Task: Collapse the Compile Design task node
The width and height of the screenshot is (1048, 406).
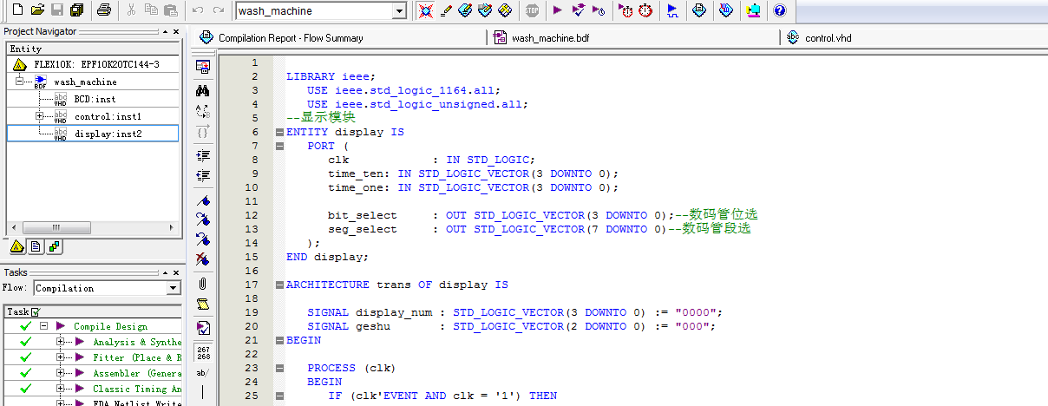Action: [x=43, y=326]
